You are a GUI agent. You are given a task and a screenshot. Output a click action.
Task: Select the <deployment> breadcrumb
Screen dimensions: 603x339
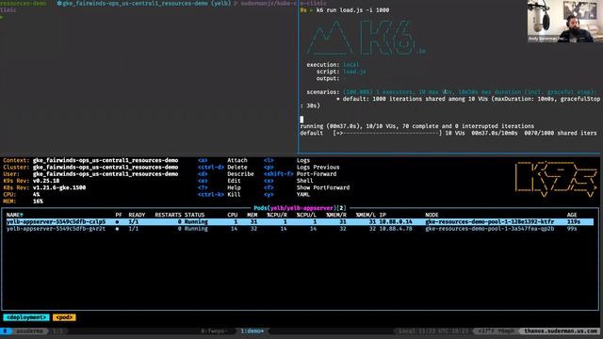coord(26,317)
